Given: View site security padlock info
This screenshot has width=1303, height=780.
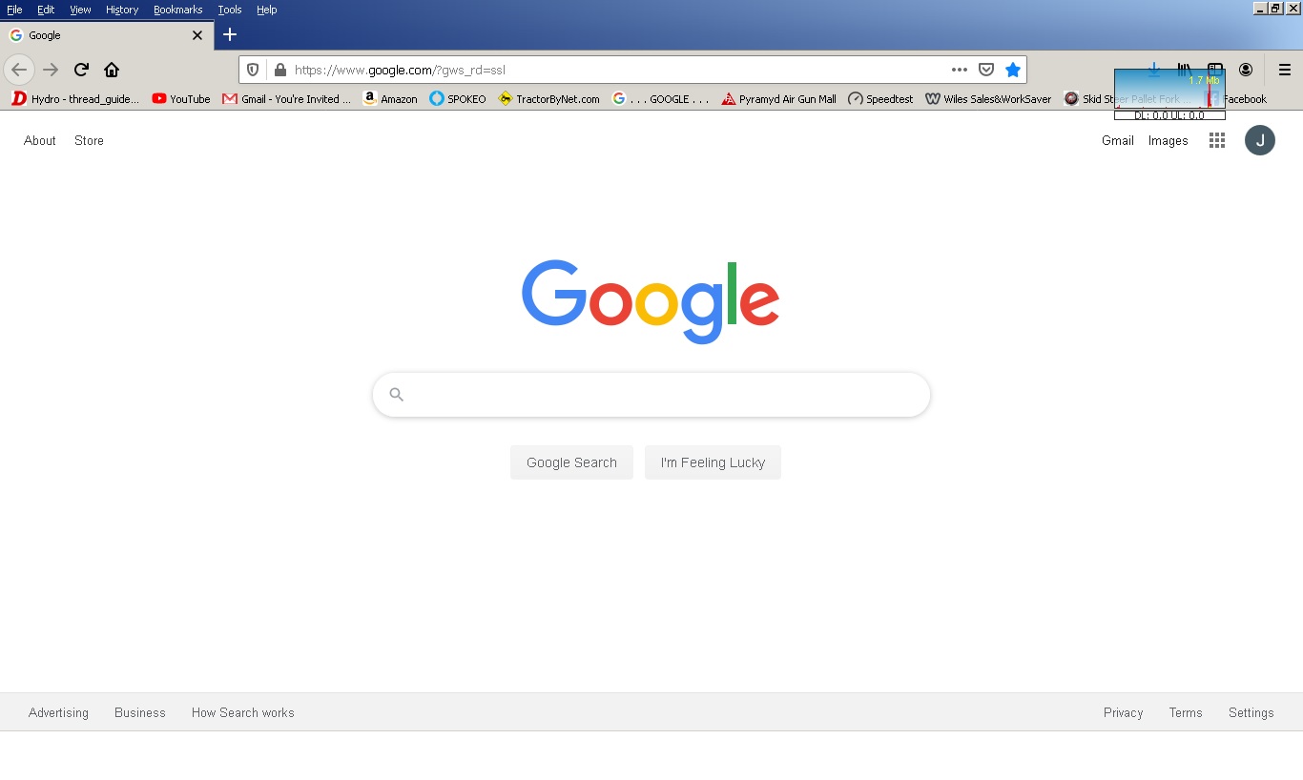Looking at the screenshot, I should (x=279, y=70).
